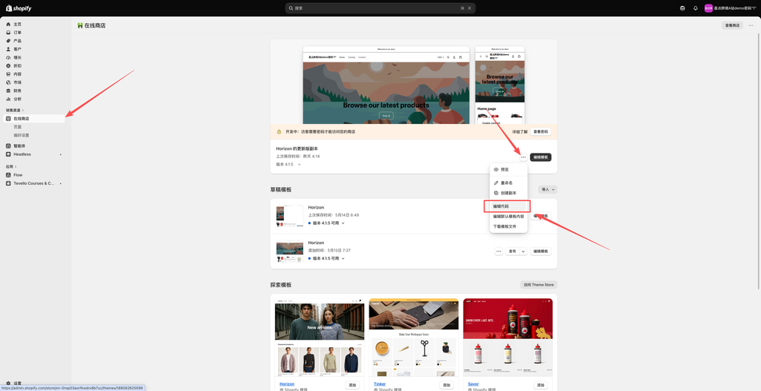Open the 导入 import dropdown

coord(548,189)
